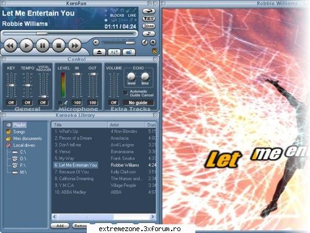This screenshot has height=233, width=310.
Task: Select the C:\ drive
Action: (23, 152)
